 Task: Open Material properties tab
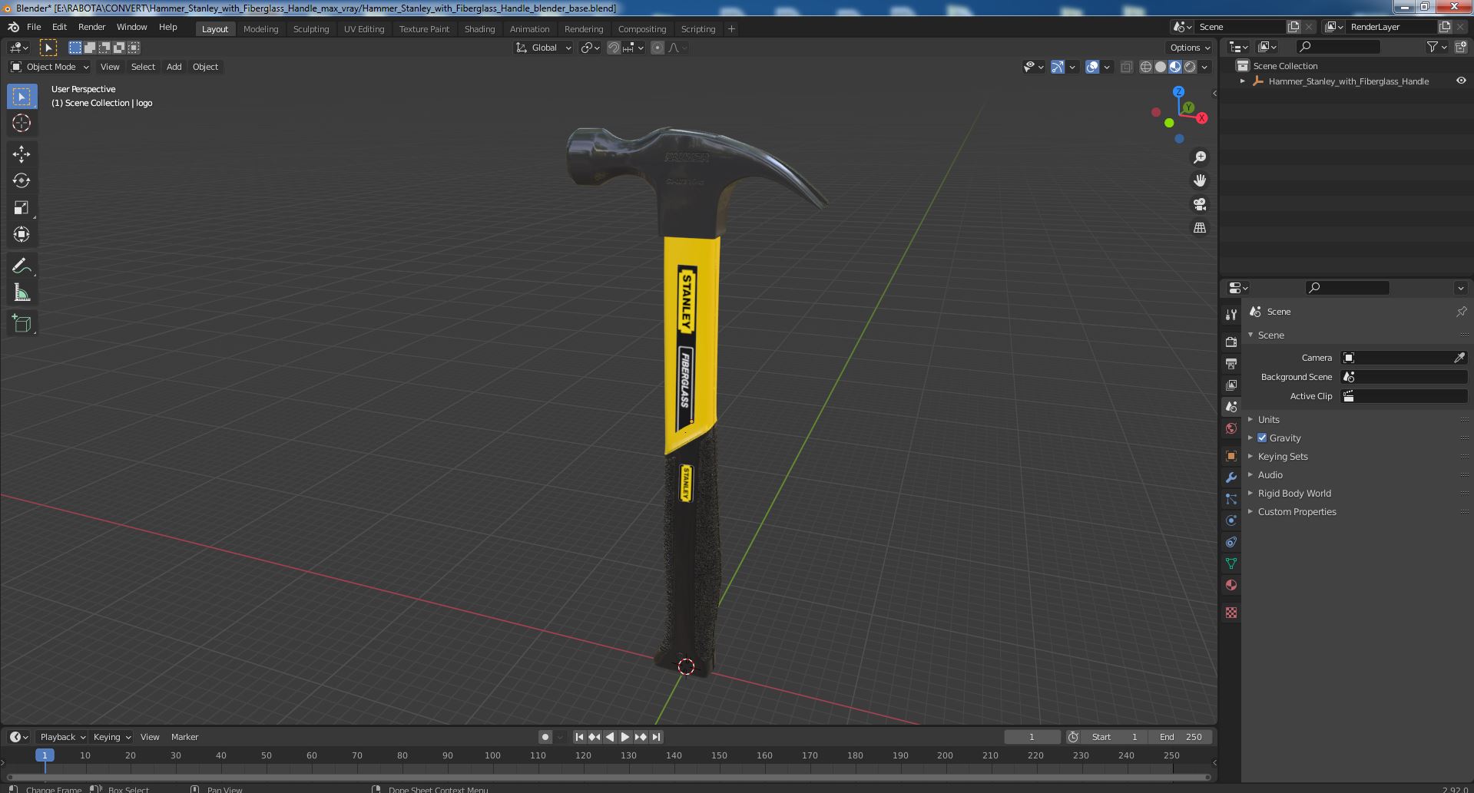tap(1231, 585)
